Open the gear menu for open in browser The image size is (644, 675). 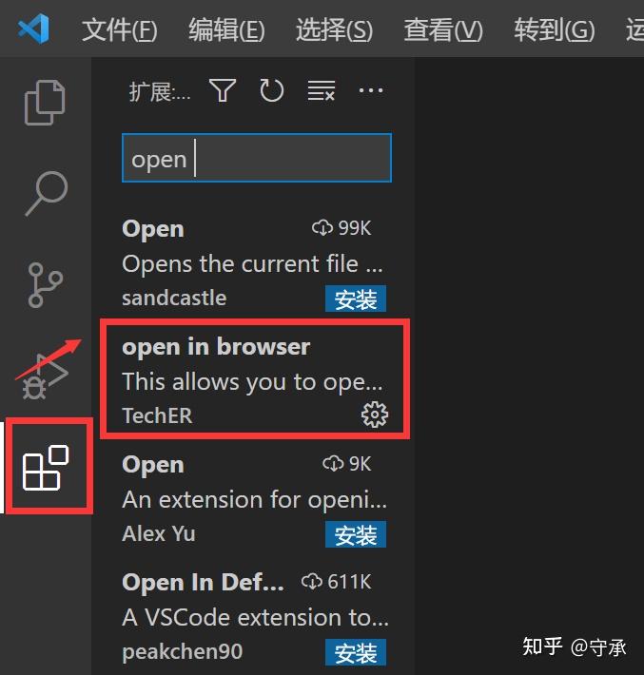click(x=375, y=415)
